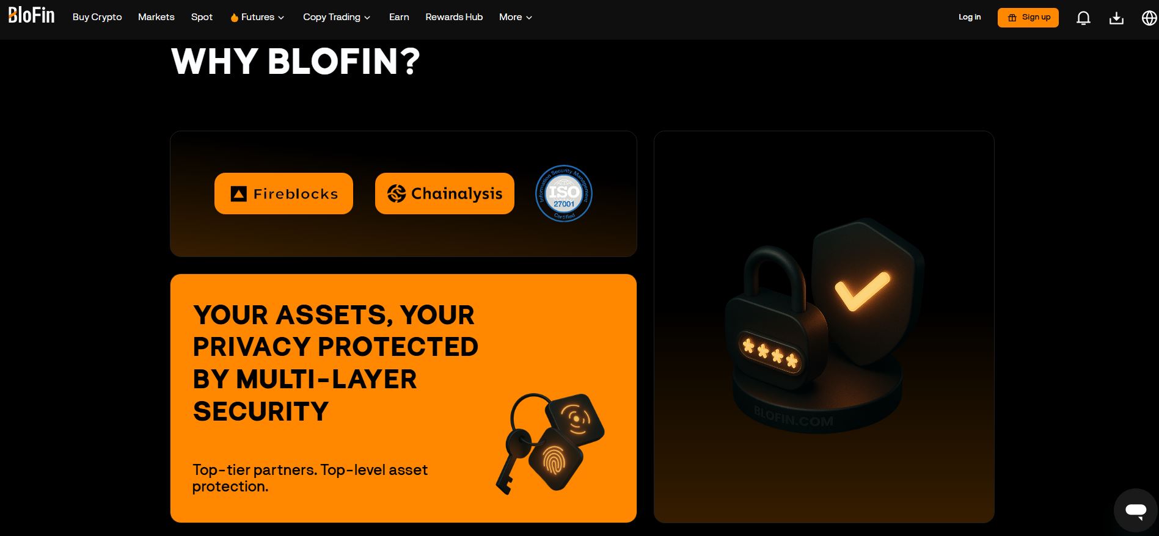The width and height of the screenshot is (1159, 536).
Task: Expand the More menu
Action: 516,17
